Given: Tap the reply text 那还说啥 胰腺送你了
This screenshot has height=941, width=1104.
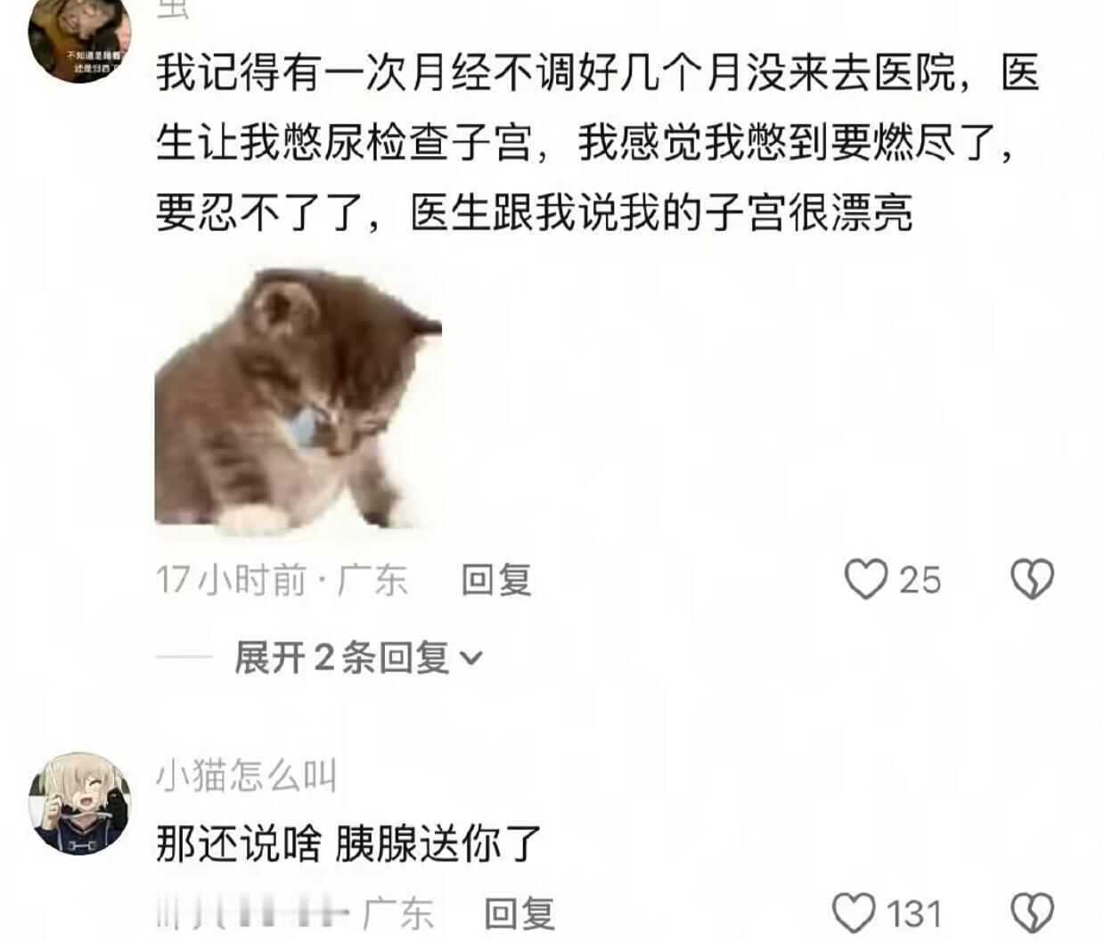Looking at the screenshot, I should click(349, 843).
